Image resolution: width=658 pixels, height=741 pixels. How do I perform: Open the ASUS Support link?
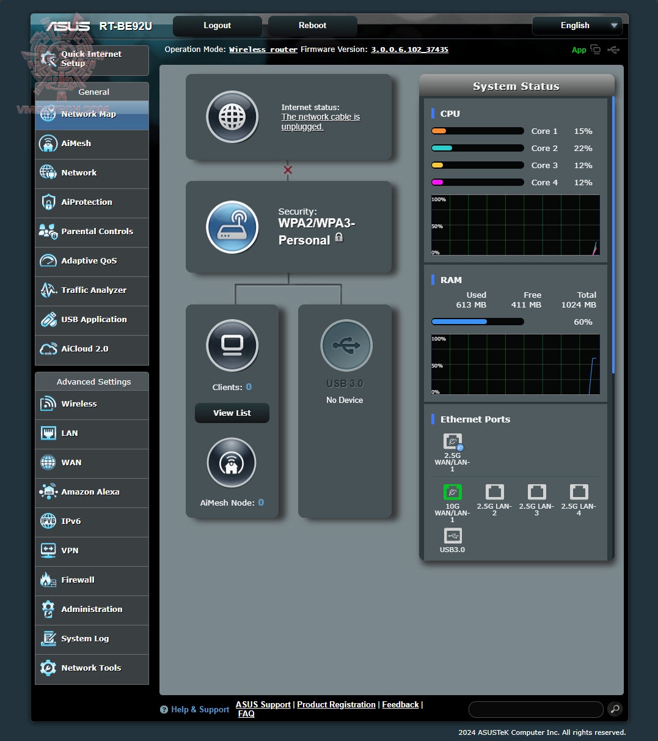coord(263,704)
